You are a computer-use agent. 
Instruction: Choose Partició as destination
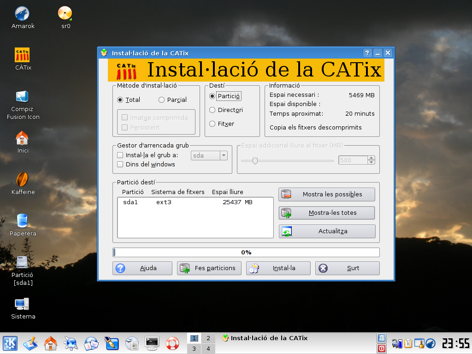click(225, 96)
